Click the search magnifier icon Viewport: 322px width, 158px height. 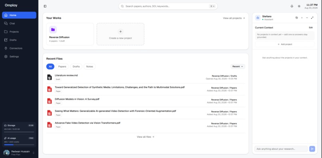pyautogui.click(x=122, y=6)
